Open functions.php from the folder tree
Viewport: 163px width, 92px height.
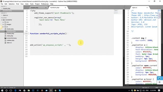coord(11,31)
